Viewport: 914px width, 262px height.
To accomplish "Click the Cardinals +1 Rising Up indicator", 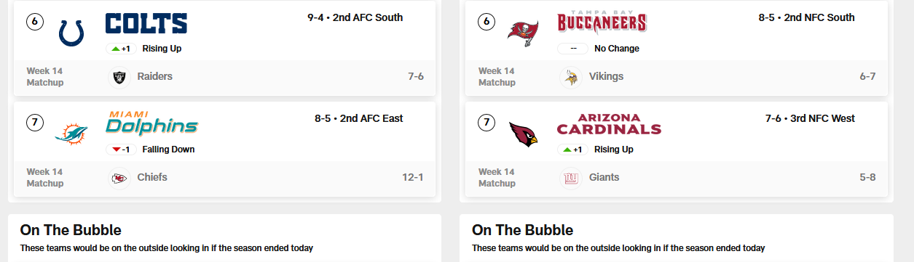I will tap(595, 150).
